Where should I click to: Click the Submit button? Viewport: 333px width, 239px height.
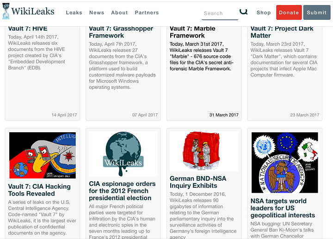(x=317, y=12)
